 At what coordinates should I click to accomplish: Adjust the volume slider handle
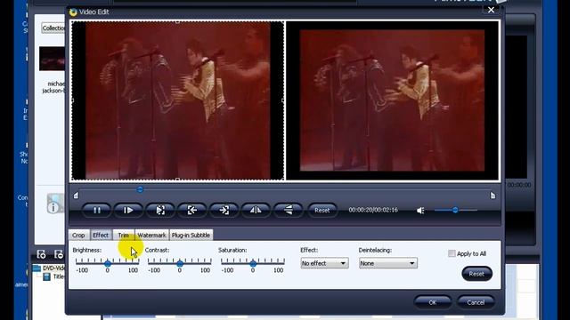[x=455, y=210]
